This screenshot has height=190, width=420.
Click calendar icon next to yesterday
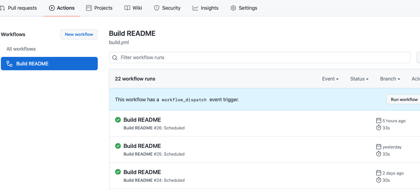(x=379, y=147)
